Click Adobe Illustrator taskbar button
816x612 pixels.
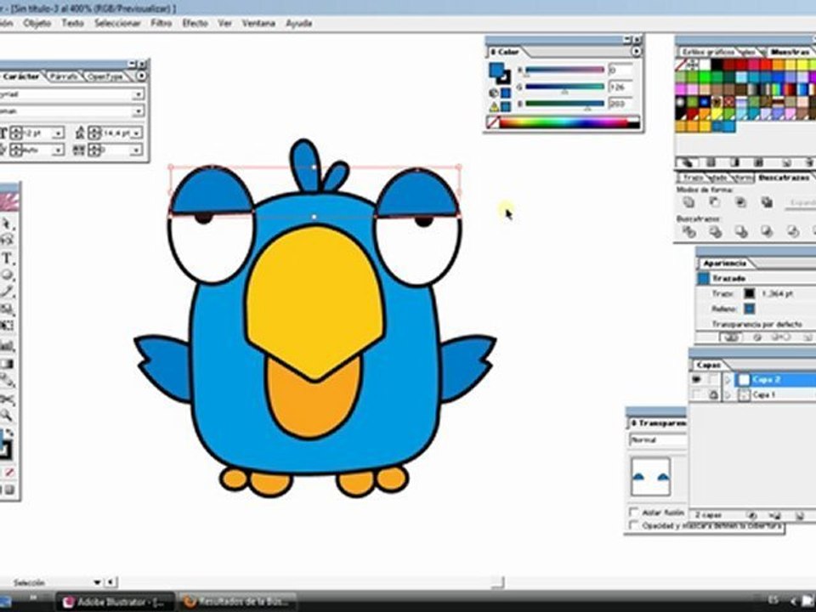pos(115,602)
